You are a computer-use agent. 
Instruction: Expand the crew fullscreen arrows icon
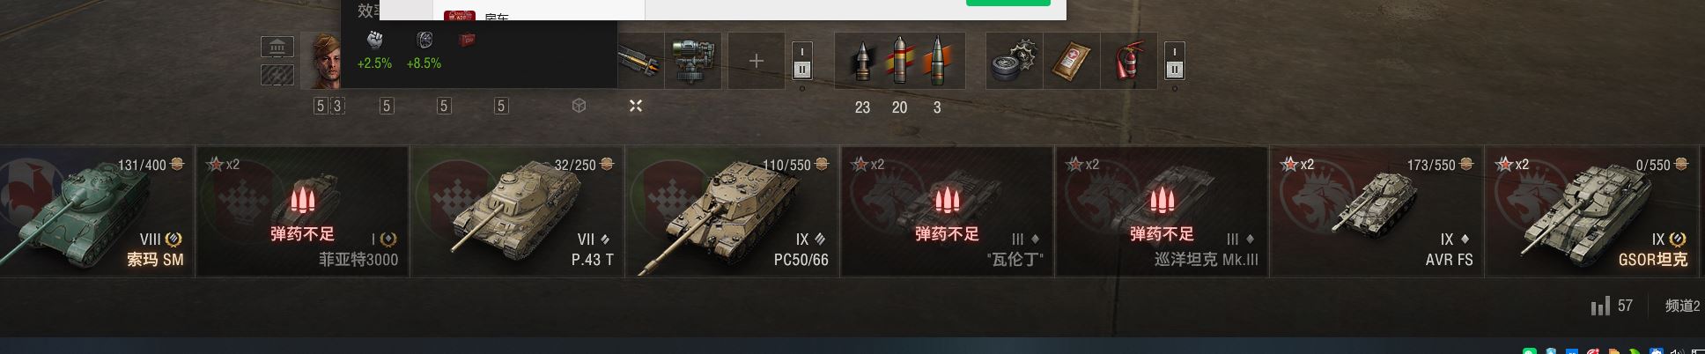(636, 106)
